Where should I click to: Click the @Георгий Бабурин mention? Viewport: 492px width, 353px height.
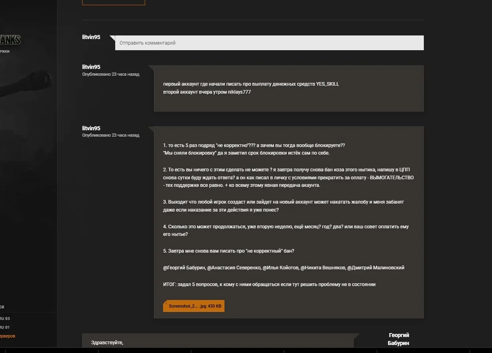point(184,268)
